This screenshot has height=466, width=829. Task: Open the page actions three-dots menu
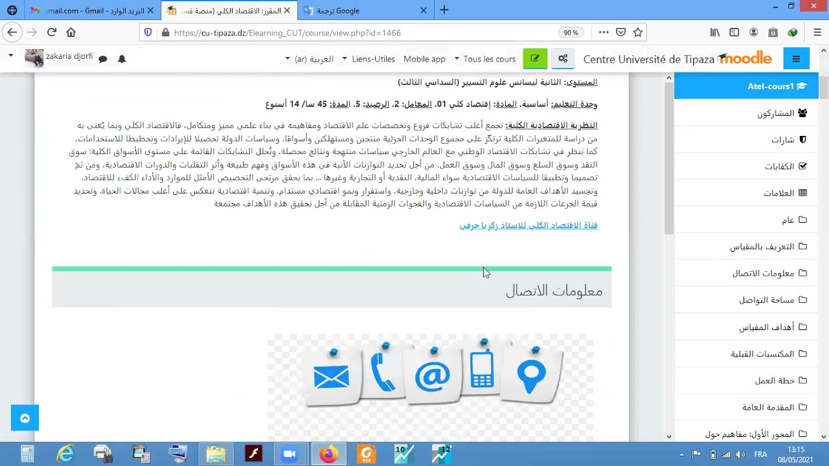[604, 32]
